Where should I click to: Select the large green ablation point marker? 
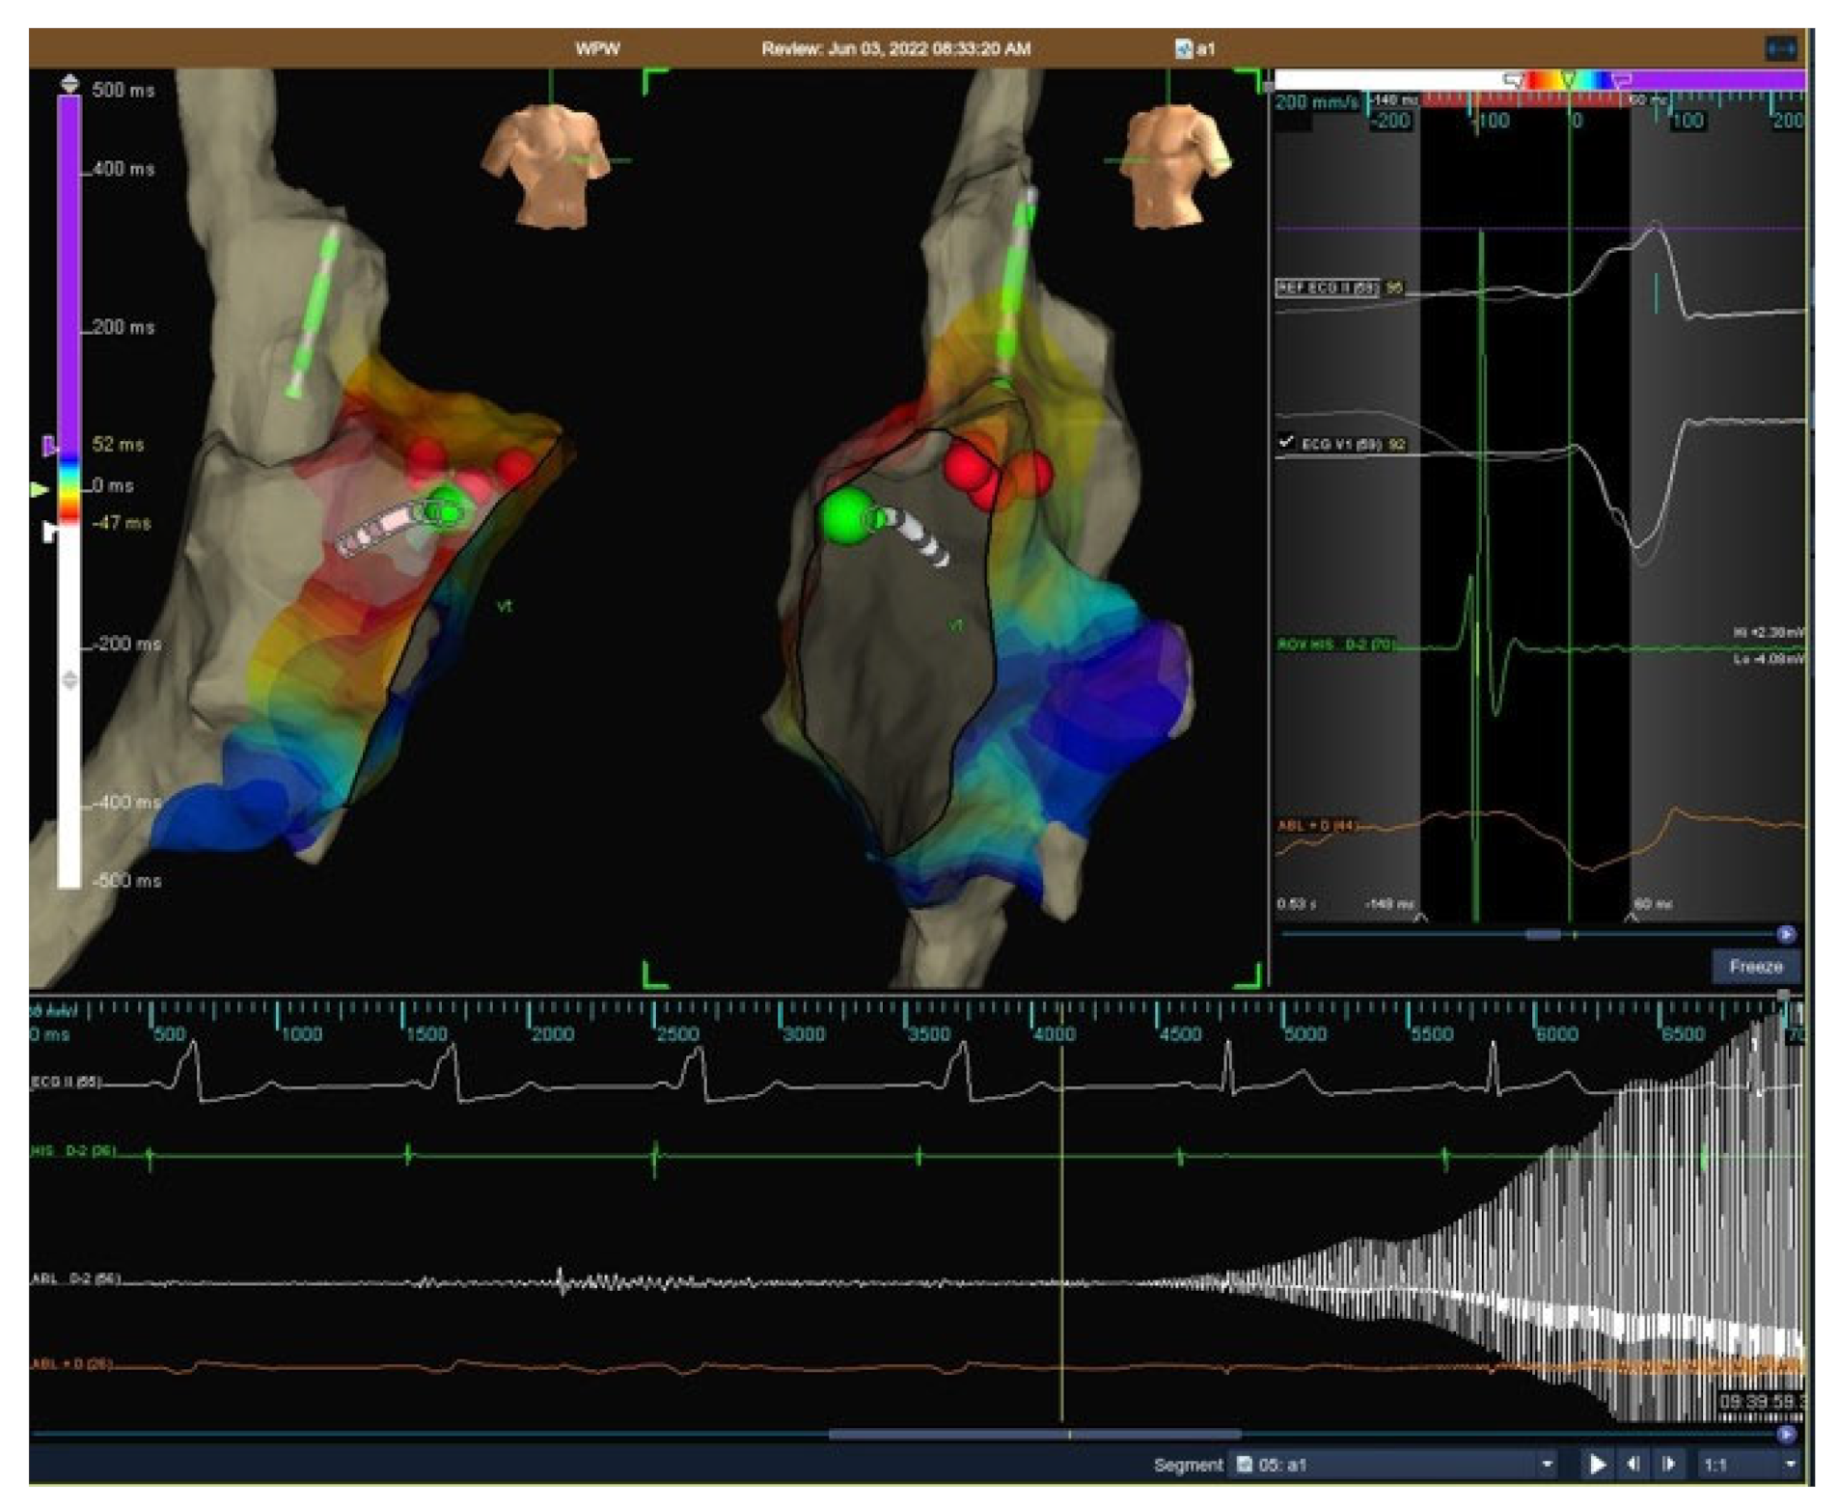(845, 515)
